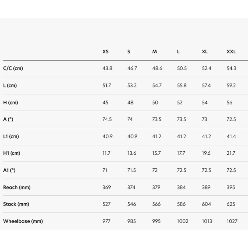Click the C/C (cm) row label
Screen dimensions: 248x248
pos(13,69)
